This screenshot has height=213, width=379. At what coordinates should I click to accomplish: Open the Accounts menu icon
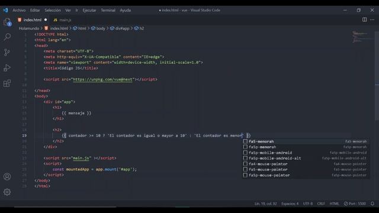coord(7,176)
